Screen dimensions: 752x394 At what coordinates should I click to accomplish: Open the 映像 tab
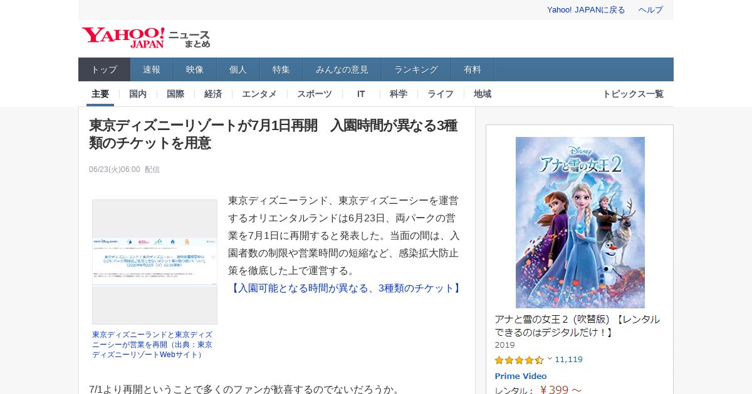point(195,69)
